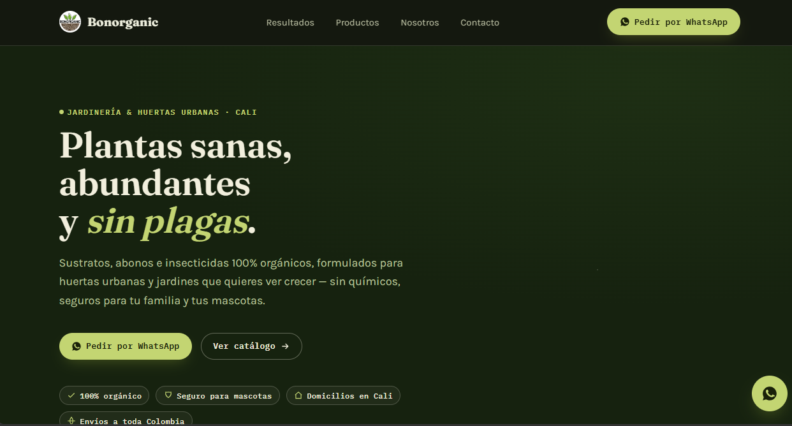Click the Domicilios en Cali badge
The height and width of the screenshot is (426, 792).
tap(343, 395)
